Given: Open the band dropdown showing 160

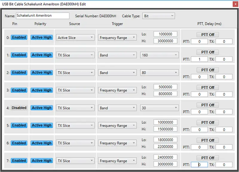Looking at the screenshot, I should 159,55.
